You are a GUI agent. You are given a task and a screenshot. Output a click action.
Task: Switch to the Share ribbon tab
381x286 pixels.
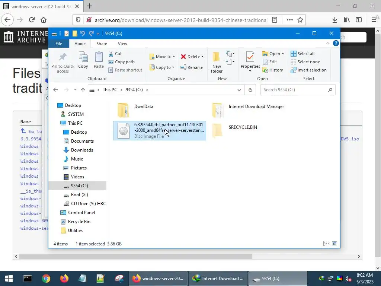tap(102, 44)
